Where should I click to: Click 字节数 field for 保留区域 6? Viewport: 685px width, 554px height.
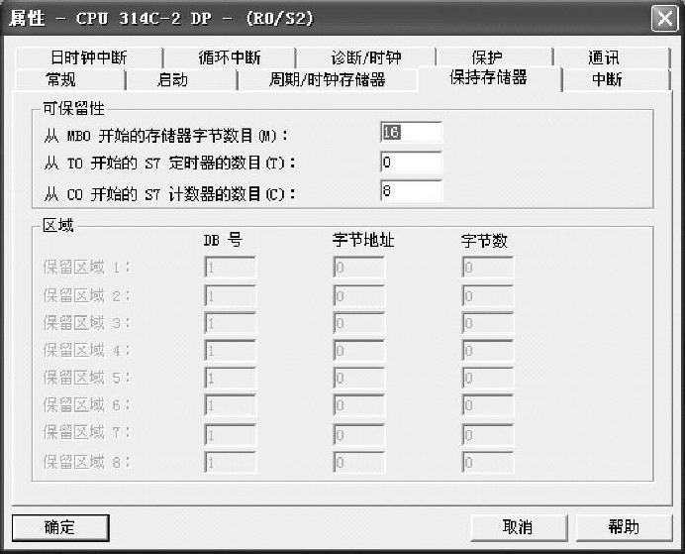tap(488, 405)
